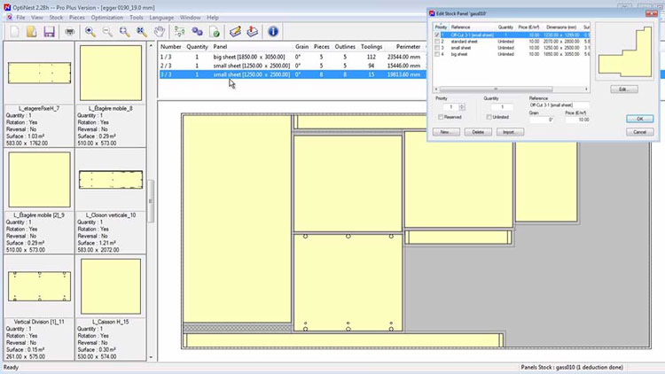
Task: Enable the Unlimited checkbox
Action: tap(489, 117)
